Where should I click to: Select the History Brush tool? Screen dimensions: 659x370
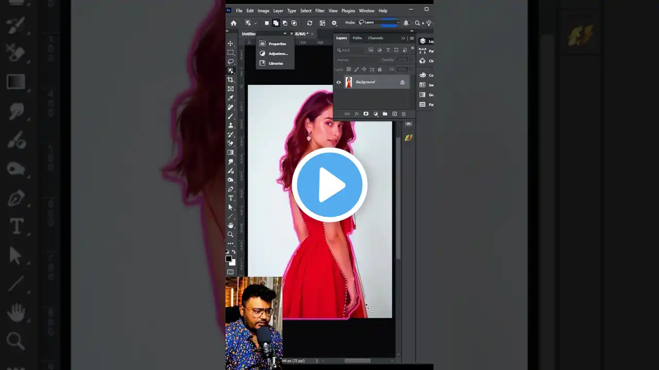231,134
